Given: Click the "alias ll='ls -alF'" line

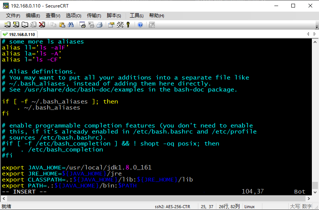Looking at the screenshot, I should tap(35, 48).
